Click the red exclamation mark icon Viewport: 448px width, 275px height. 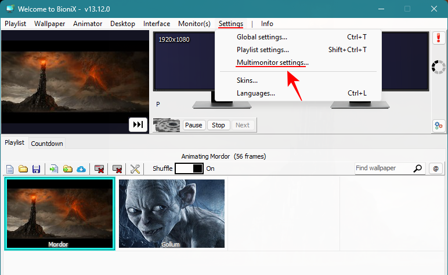click(439, 39)
